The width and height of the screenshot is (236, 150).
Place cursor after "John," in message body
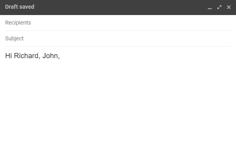click(x=60, y=56)
